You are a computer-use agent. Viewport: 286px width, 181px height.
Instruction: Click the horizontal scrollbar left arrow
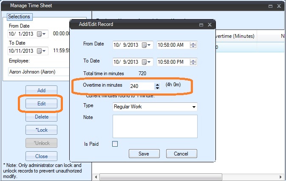pyautogui.click(x=96, y=177)
